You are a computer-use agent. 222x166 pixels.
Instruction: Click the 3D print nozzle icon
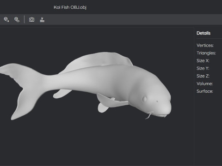(x=42, y=19)
